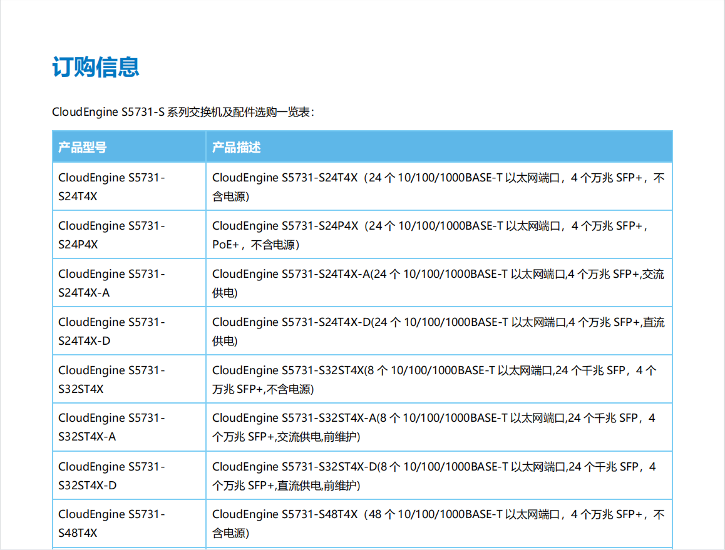Select the S5731-S24T4X-D model cell
Screen dimensions: 725x550
[111, 332]
